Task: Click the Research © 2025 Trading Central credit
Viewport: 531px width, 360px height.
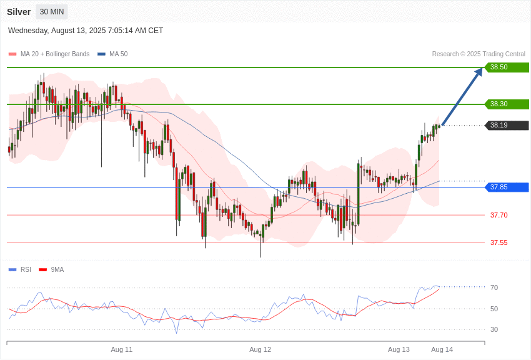Action: 479,54
